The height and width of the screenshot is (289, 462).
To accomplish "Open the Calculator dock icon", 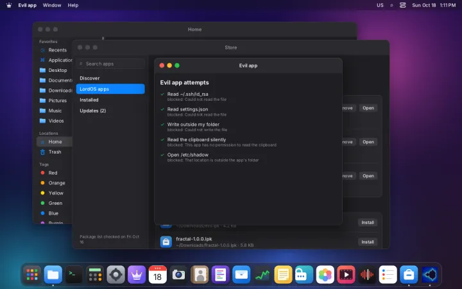I will coord(95,275).
